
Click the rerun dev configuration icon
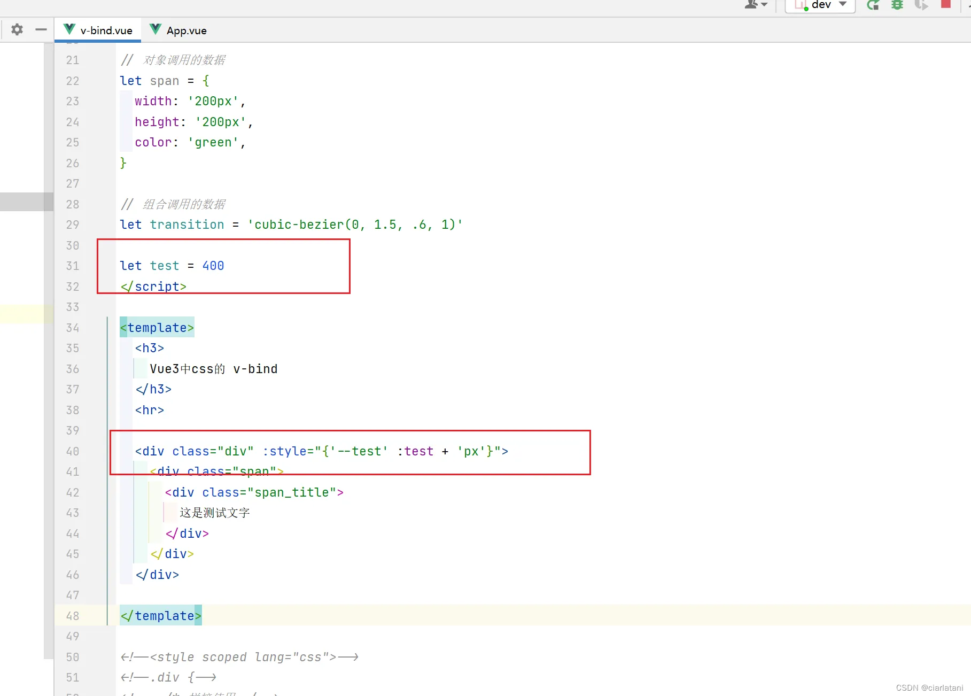873,5
